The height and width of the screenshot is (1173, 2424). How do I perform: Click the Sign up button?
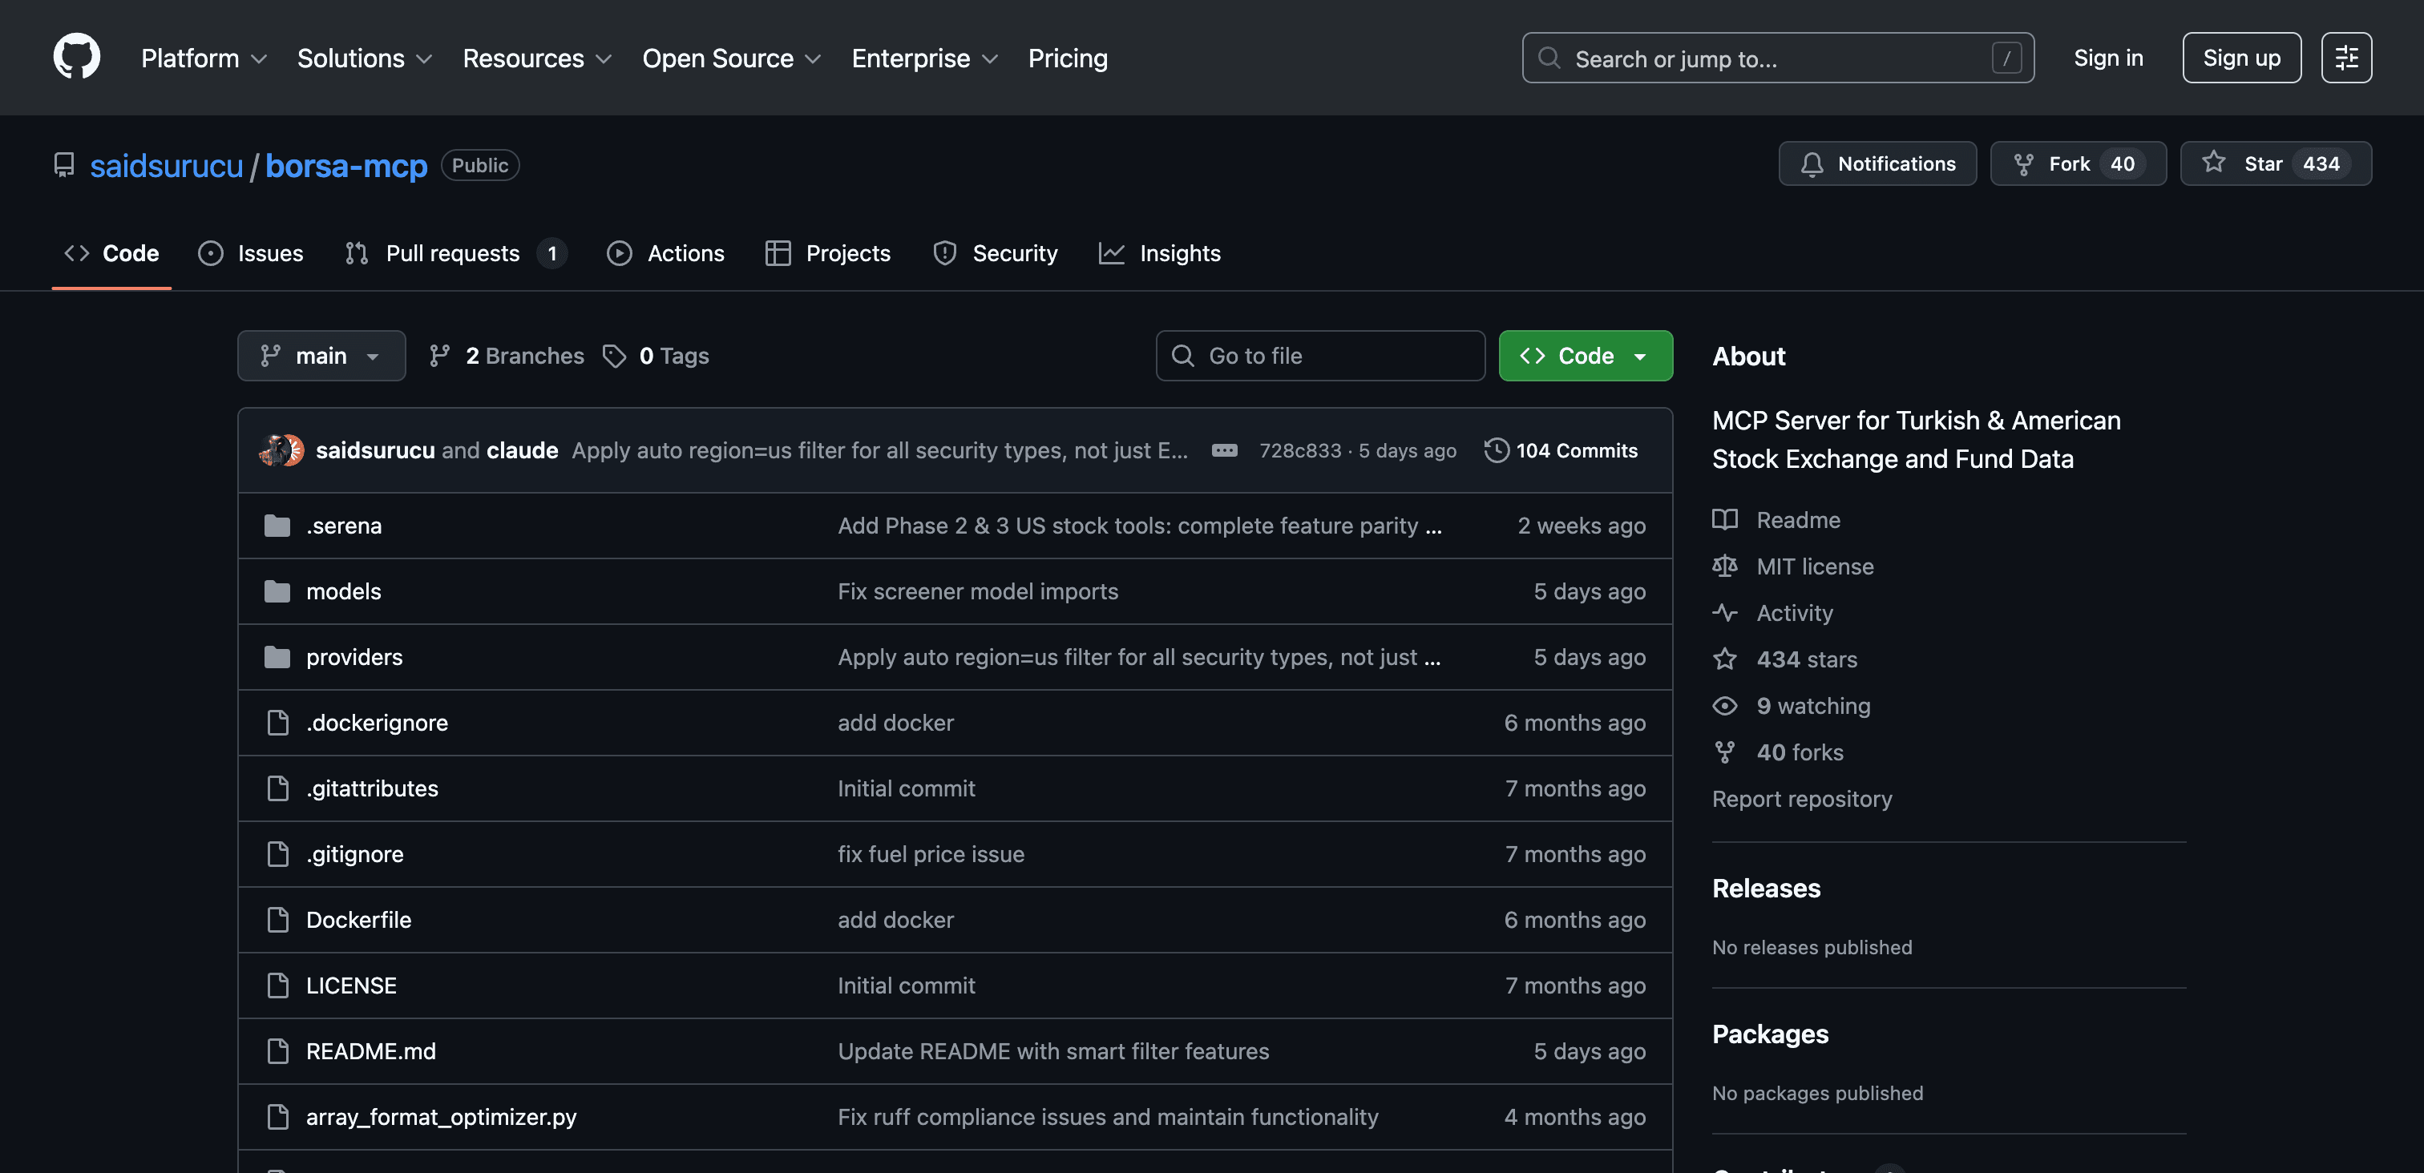[x=2240, y=58]
